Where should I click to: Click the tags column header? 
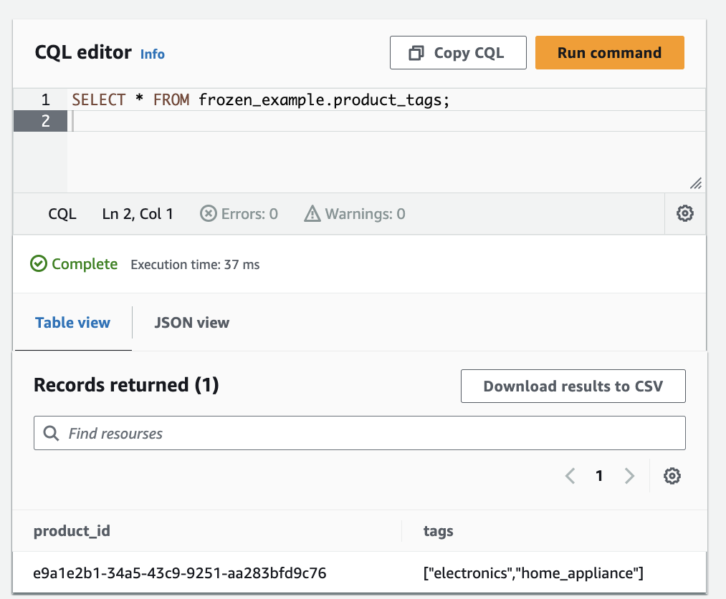[439, 531]
